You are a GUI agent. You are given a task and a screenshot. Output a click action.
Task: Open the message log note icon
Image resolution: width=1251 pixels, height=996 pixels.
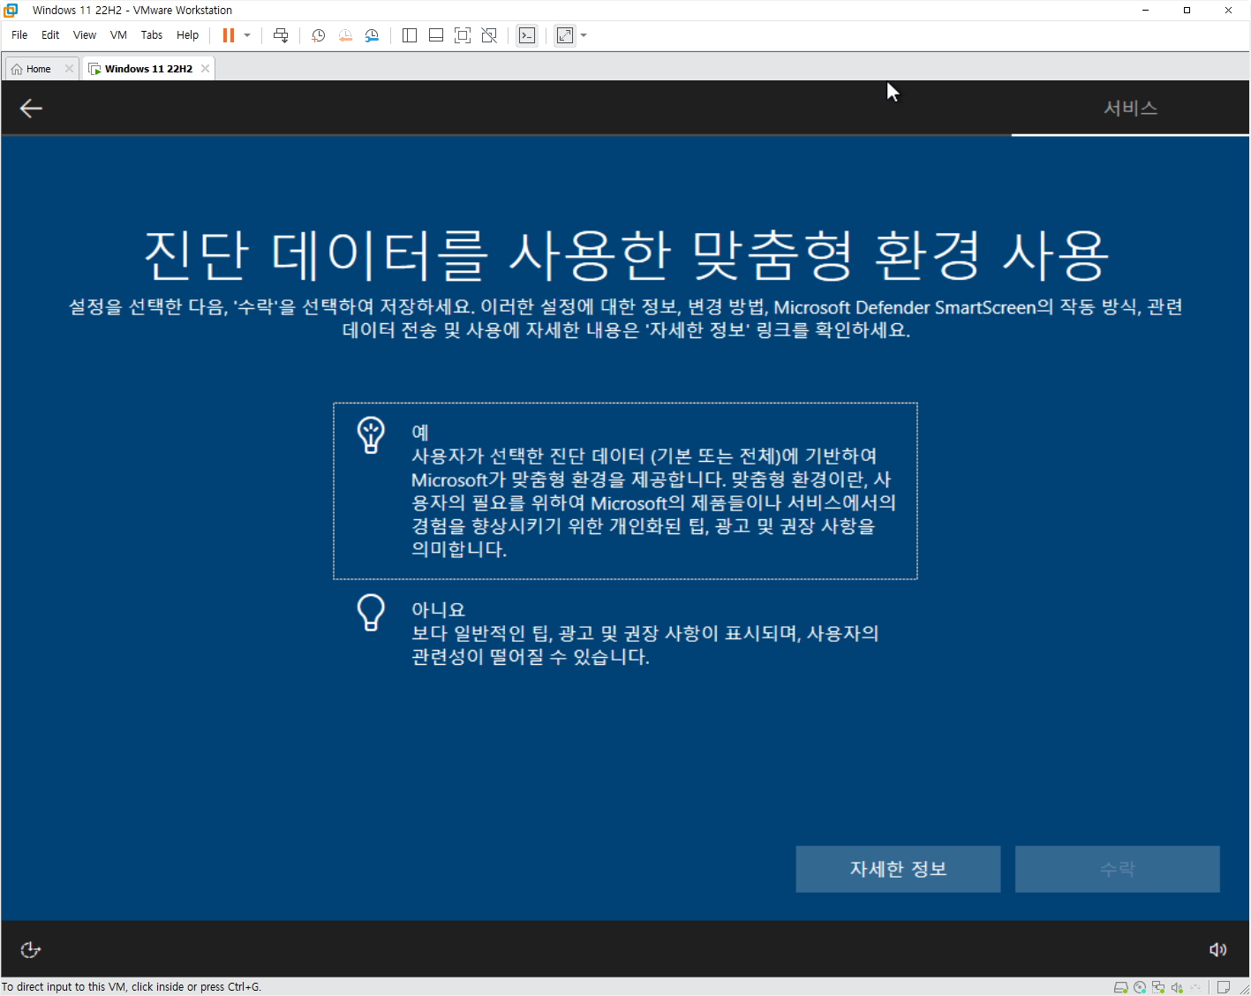(1224, 987)
